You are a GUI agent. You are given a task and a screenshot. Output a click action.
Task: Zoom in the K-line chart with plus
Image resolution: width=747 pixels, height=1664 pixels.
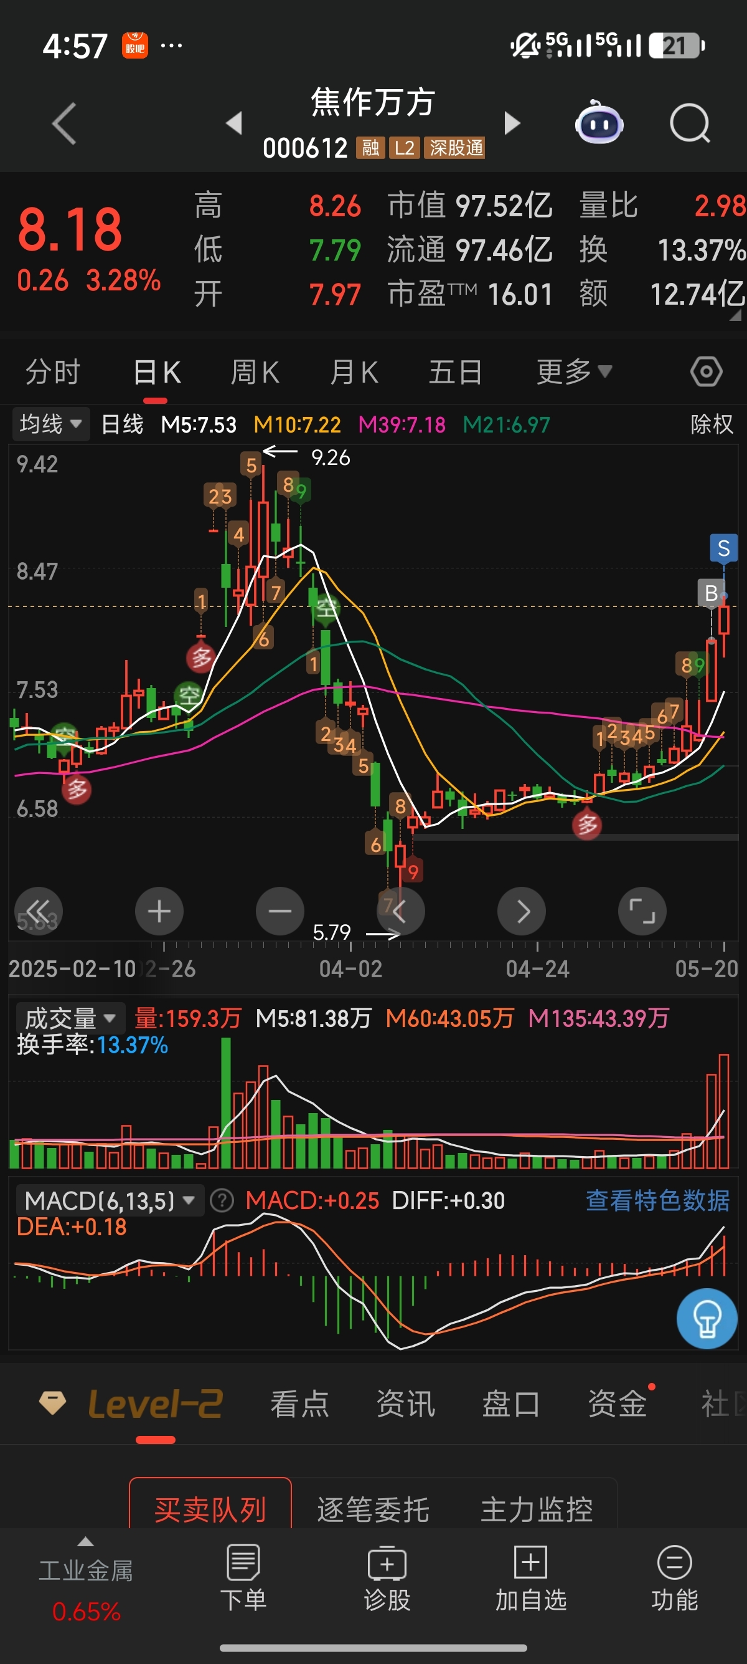159,911
